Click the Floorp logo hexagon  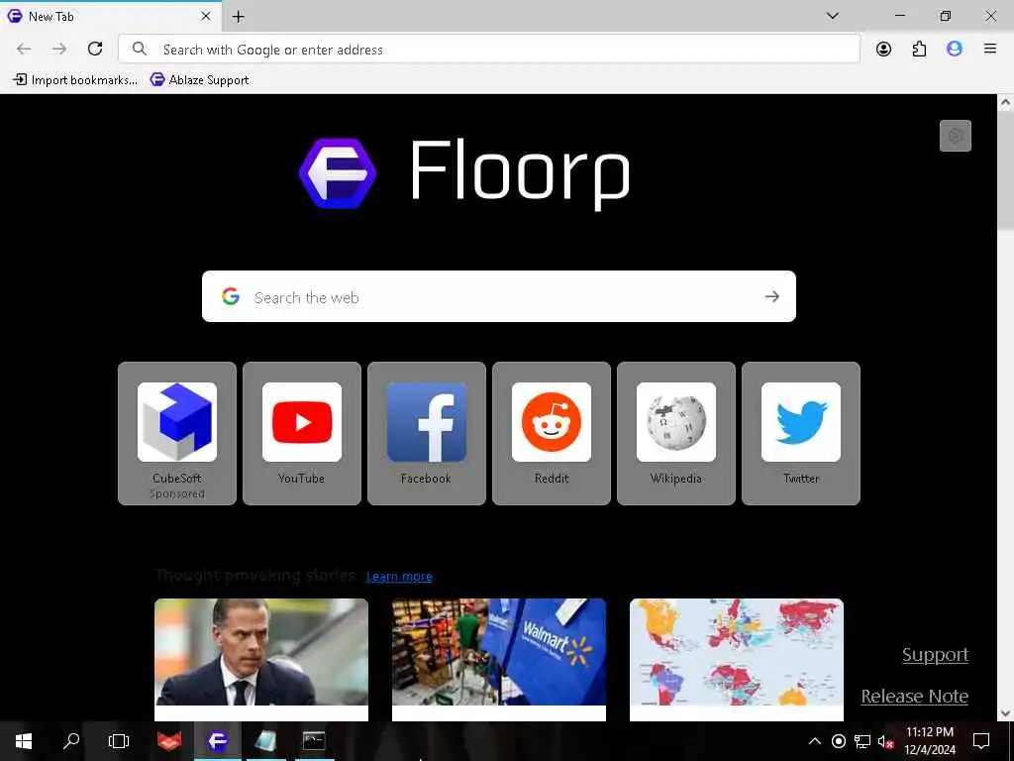[x=338, y=173]
